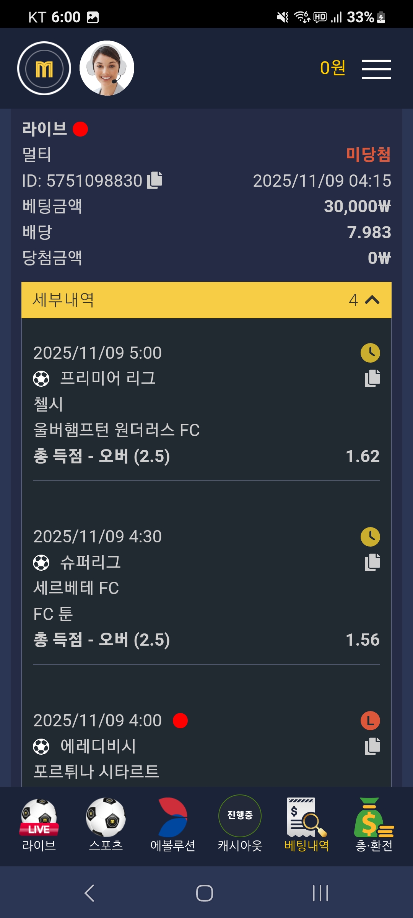Open the 에볼루션 Evolution casino tab

pyautogui.click(x=173, y=825)
